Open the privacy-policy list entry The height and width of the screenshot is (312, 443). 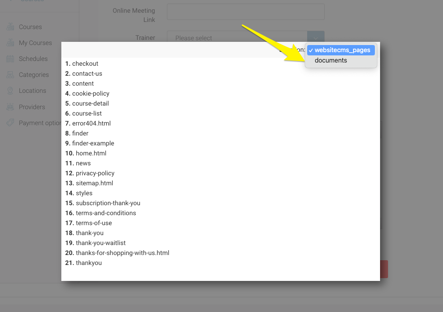pyautogui.click(x=95, y=173)
